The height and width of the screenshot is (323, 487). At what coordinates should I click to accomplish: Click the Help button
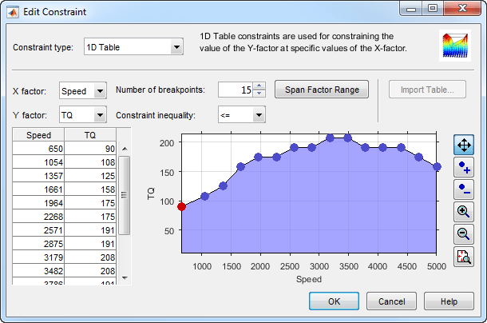pyautogui.click(x=449, y=301)
